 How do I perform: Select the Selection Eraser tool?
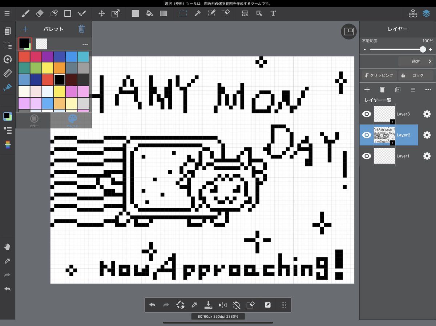(226, 13)
